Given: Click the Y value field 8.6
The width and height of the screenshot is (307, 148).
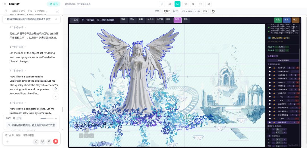Looking at the screenshot, I should tap(279, 133).
